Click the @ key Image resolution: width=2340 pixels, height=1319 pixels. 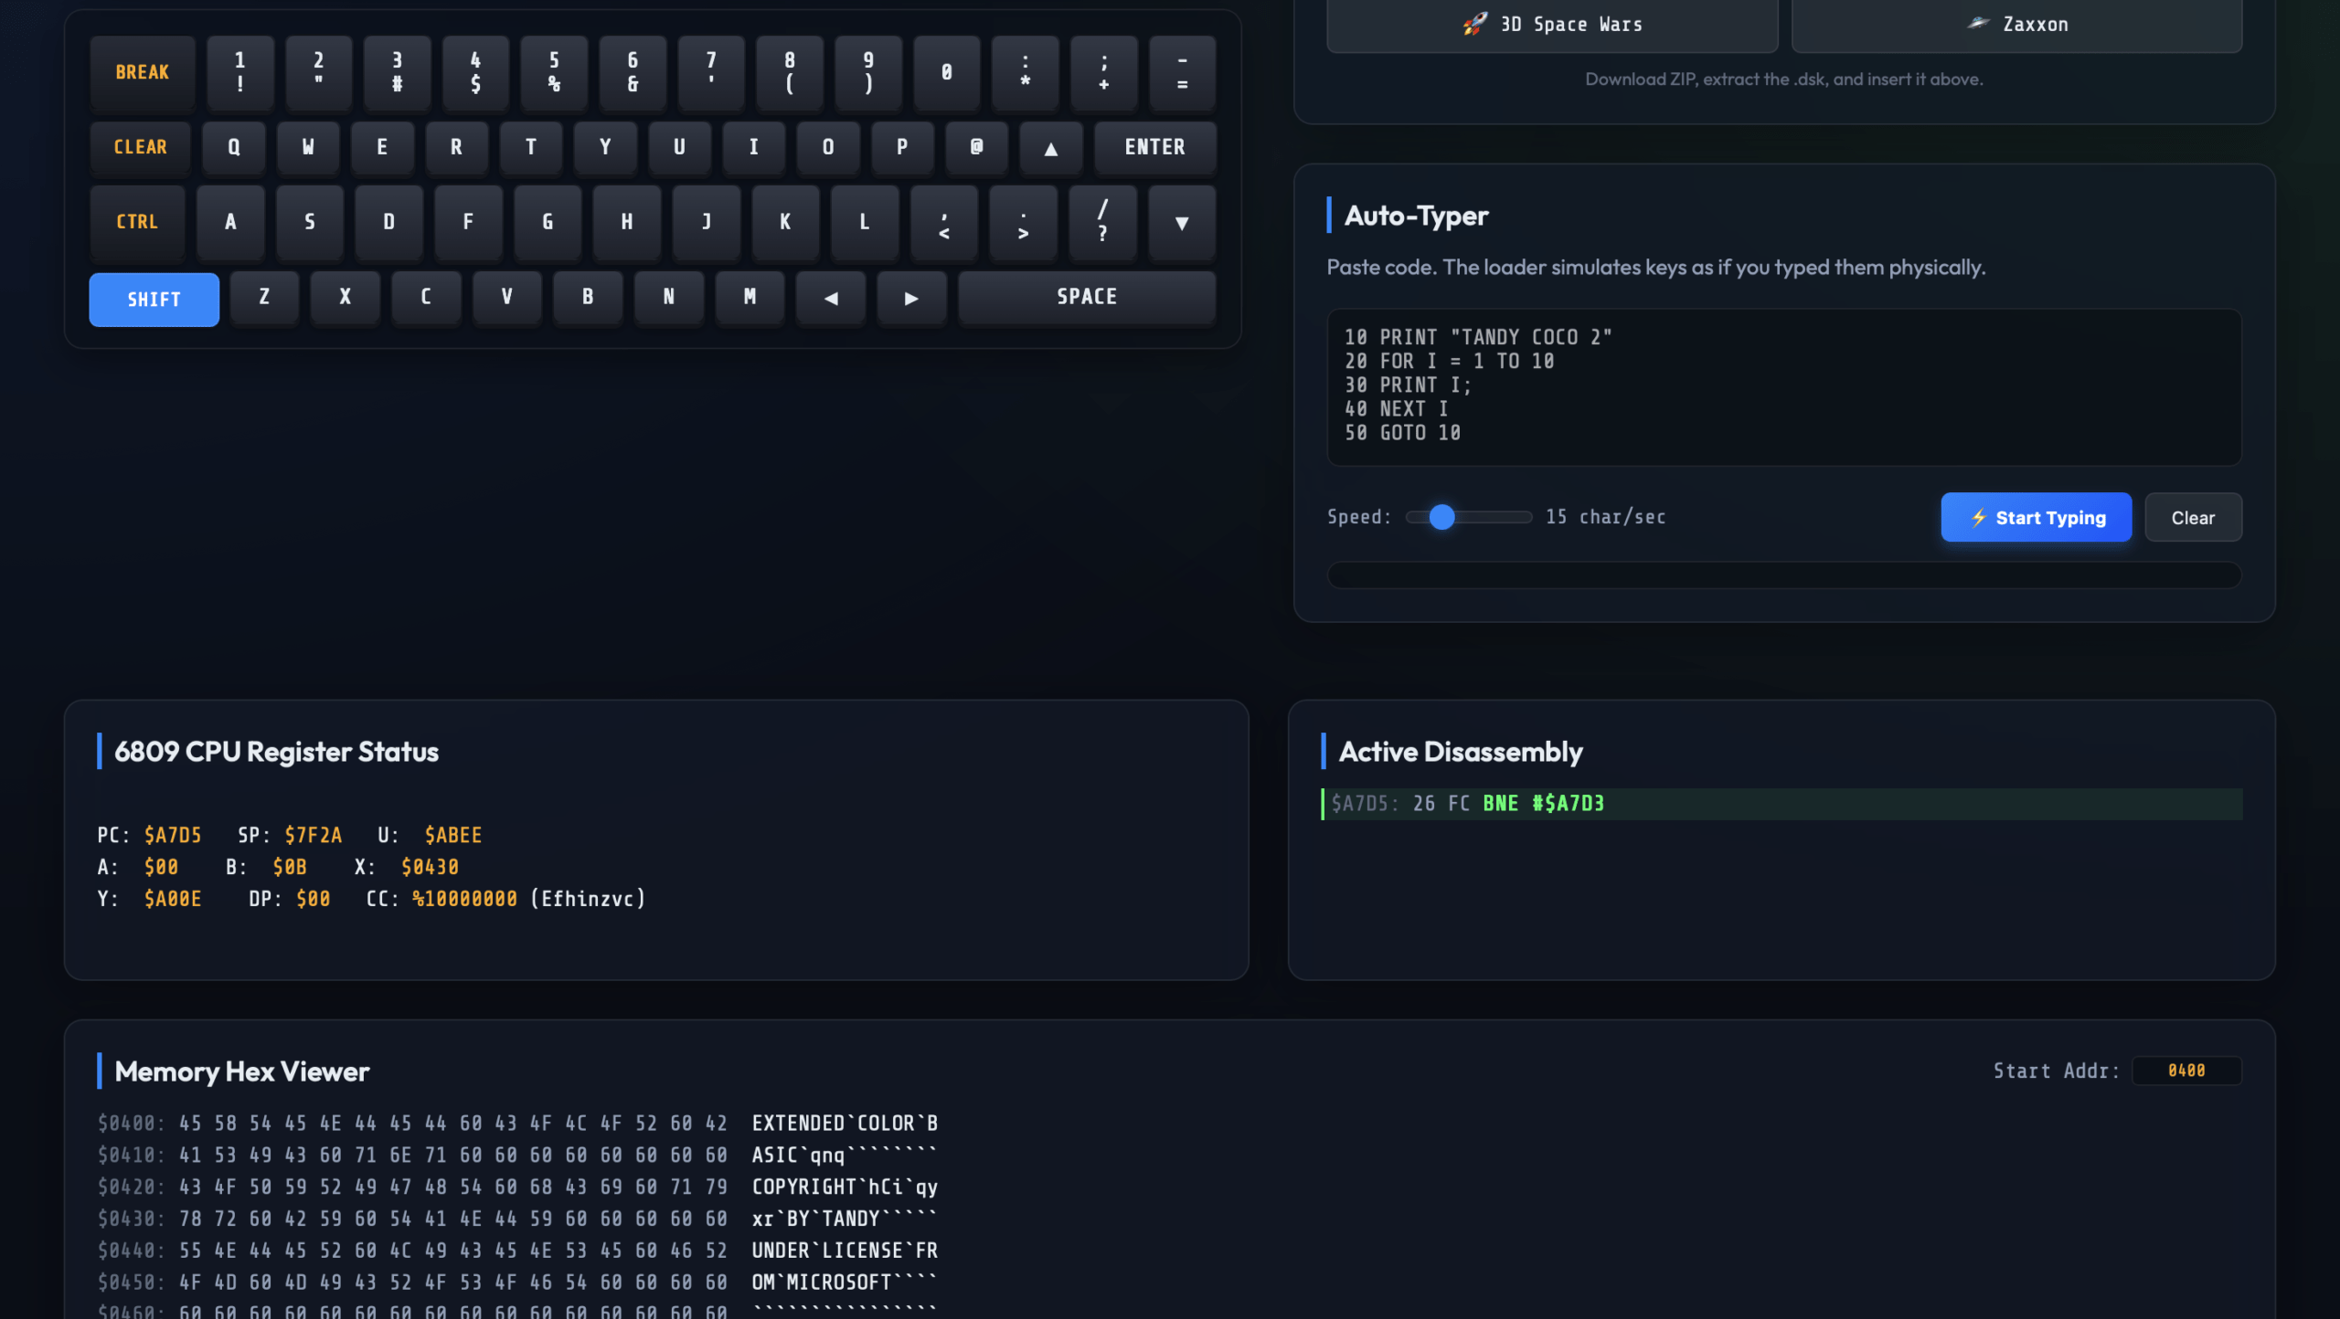pos(976,147)
